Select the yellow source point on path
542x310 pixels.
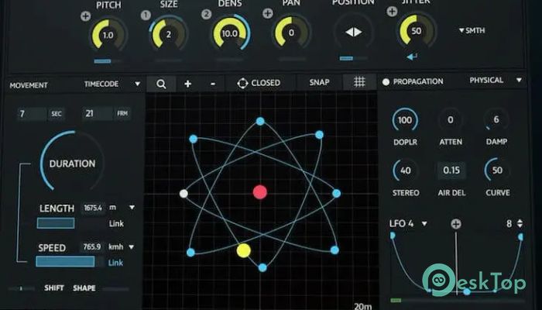pos(244,250)
